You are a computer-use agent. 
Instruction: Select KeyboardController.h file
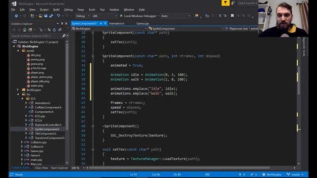[48, 125]
